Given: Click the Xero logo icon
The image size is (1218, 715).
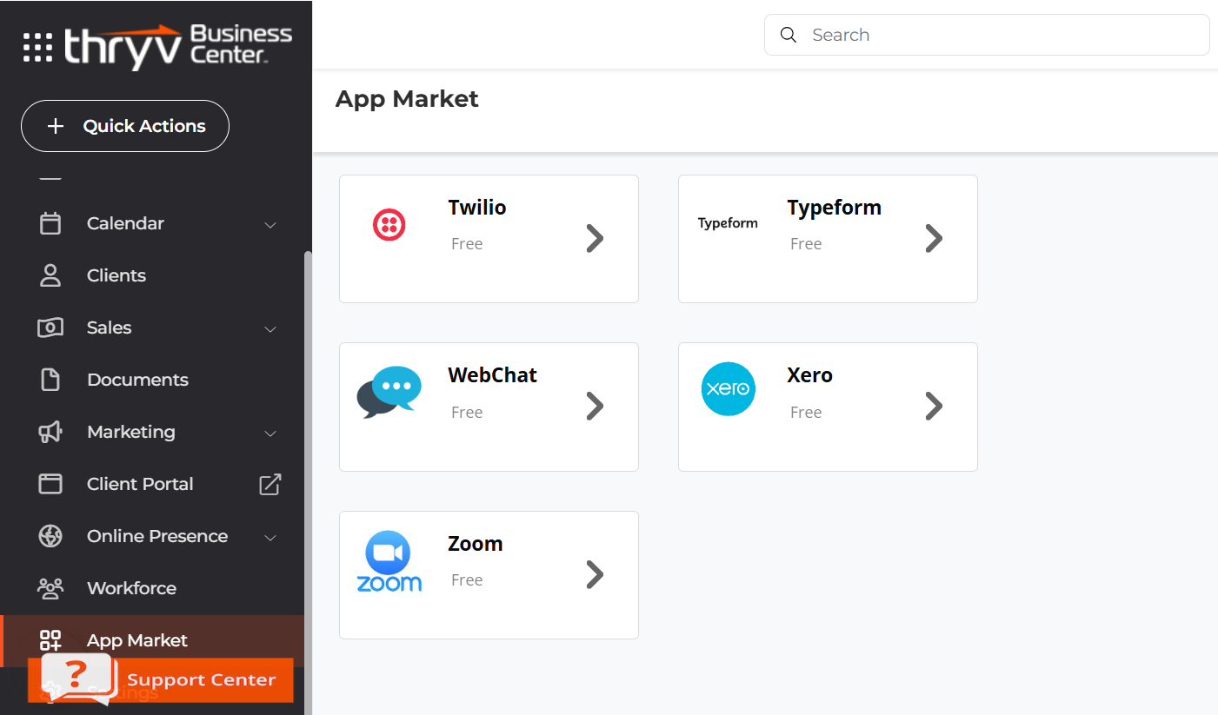Looking at the screenshot, I should [x=729, y=388].
